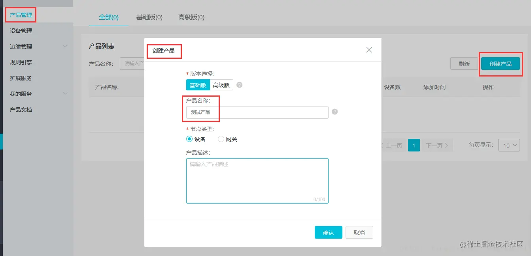Click 设备数 column header

pyautogui.click(x=392, y=87)
